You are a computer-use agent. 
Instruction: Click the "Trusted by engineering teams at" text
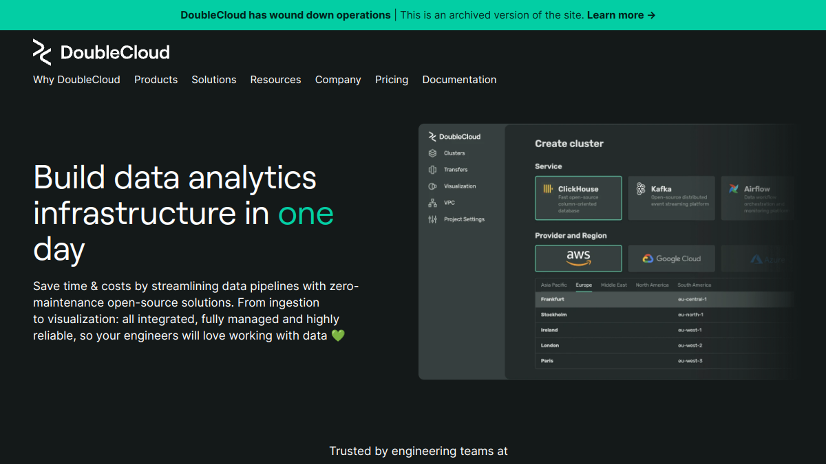419,452
